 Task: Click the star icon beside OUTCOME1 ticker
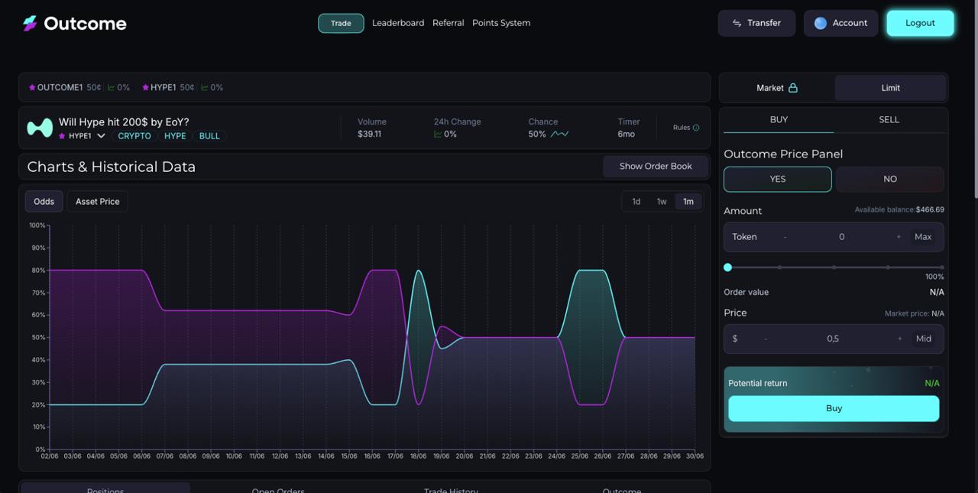[31, 87]
